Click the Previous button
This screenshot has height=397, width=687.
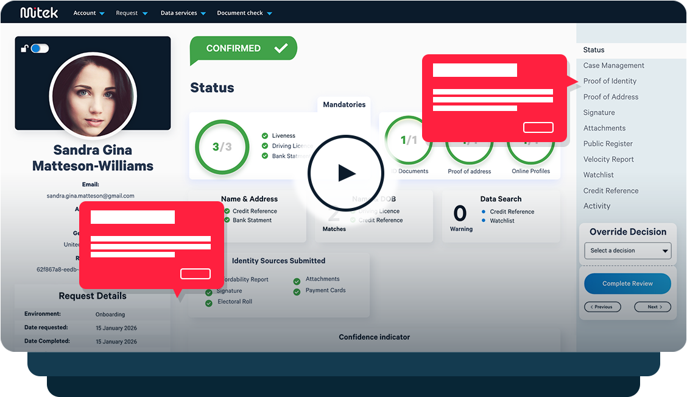(602, 307)
